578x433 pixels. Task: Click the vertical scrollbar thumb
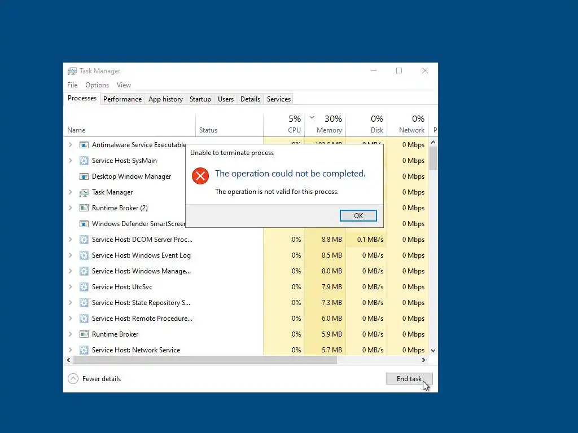pyautogui.click(x=433, y=158)
